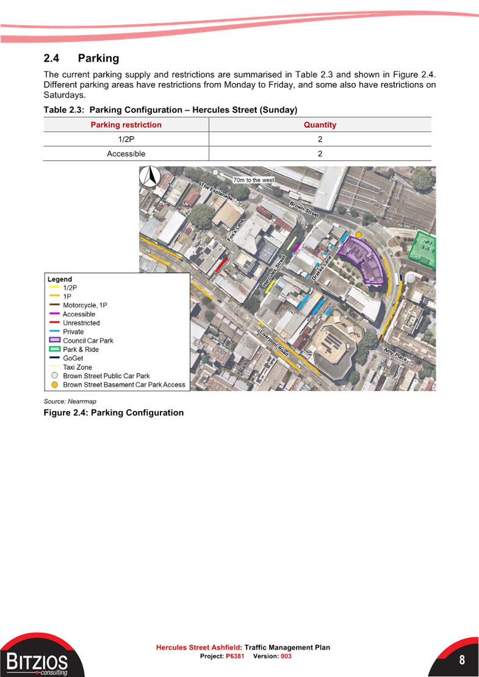This screenshot has height=677, width=479.
Task: Click the orange Basement Car Park Access marker on map
Action: click(359, 234)
